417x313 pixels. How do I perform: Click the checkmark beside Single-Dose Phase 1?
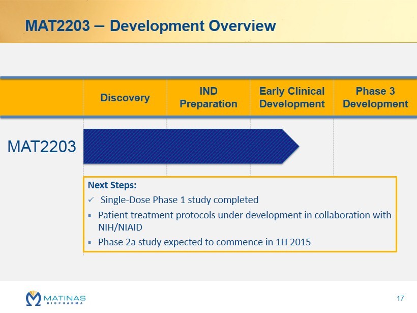click(x=91, y=200)
